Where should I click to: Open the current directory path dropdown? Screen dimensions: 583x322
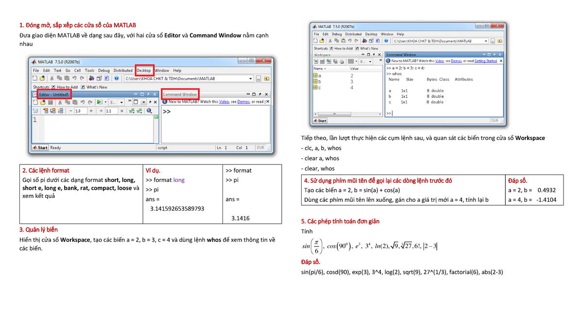[x=250, y=77]
